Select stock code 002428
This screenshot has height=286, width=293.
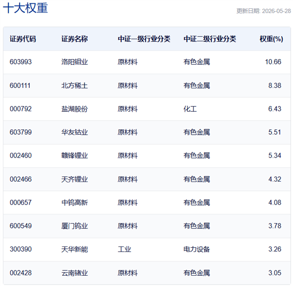21,273
